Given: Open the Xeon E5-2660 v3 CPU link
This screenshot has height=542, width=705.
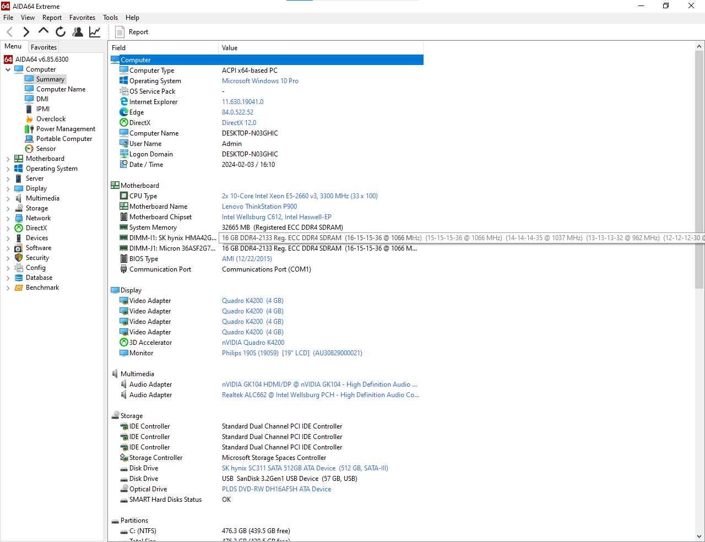Looking at the screenshot, I should pyautogui.click(x=300, y=196).
